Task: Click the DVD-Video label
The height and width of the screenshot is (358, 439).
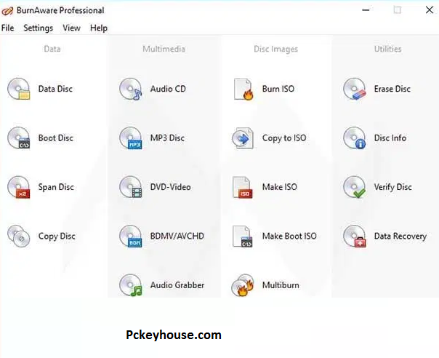Action: coord(171,187)
